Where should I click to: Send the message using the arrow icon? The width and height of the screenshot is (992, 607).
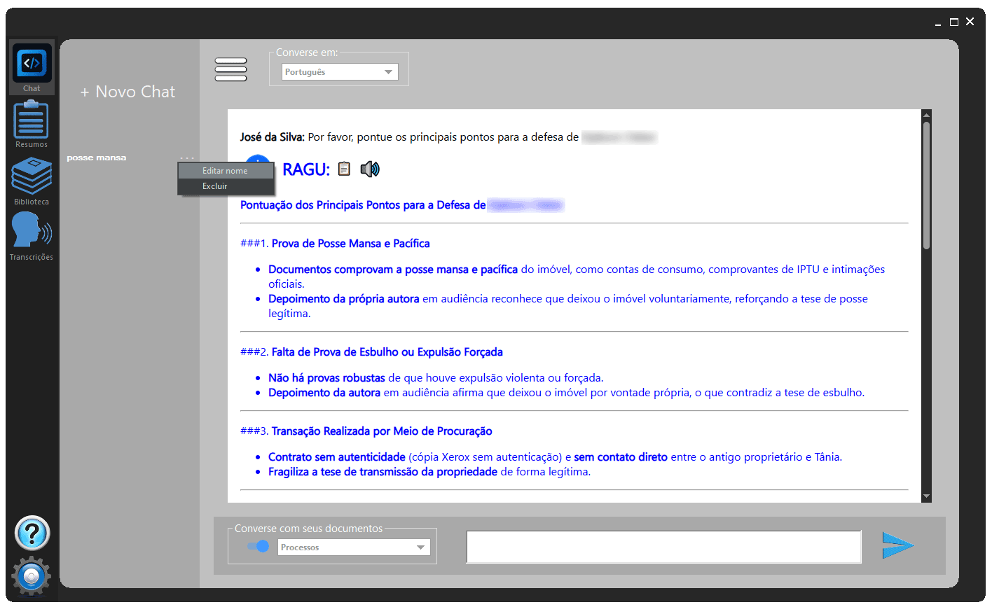click(899, 545)
